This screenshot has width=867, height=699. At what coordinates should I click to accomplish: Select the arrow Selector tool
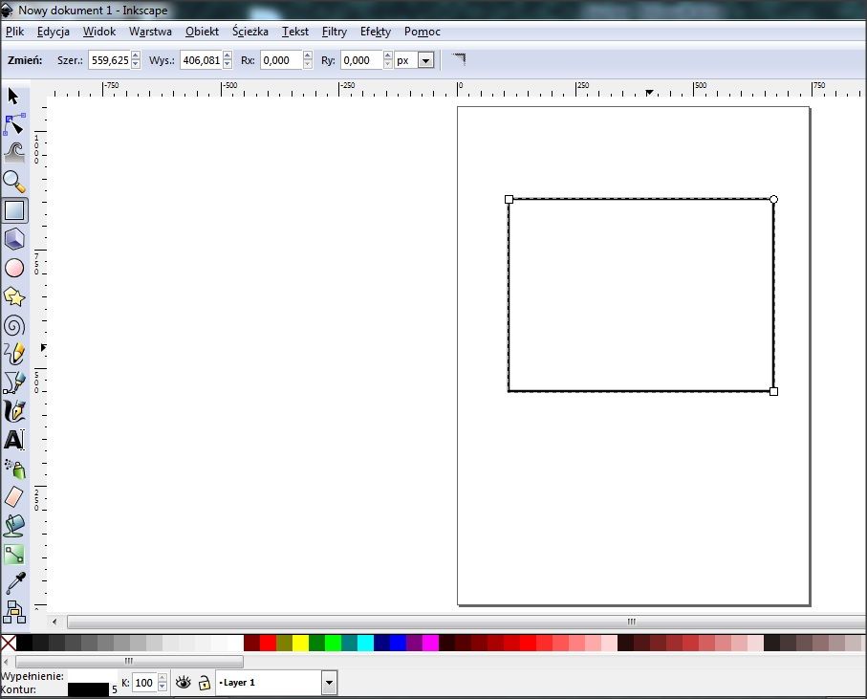pyautogui.click(x=13, y=96)
